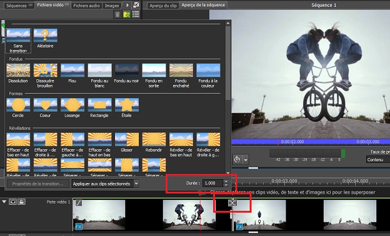Click the Durée input field
Image resolution: width=390 pixels, height=236 pixels.
point(213,183)
